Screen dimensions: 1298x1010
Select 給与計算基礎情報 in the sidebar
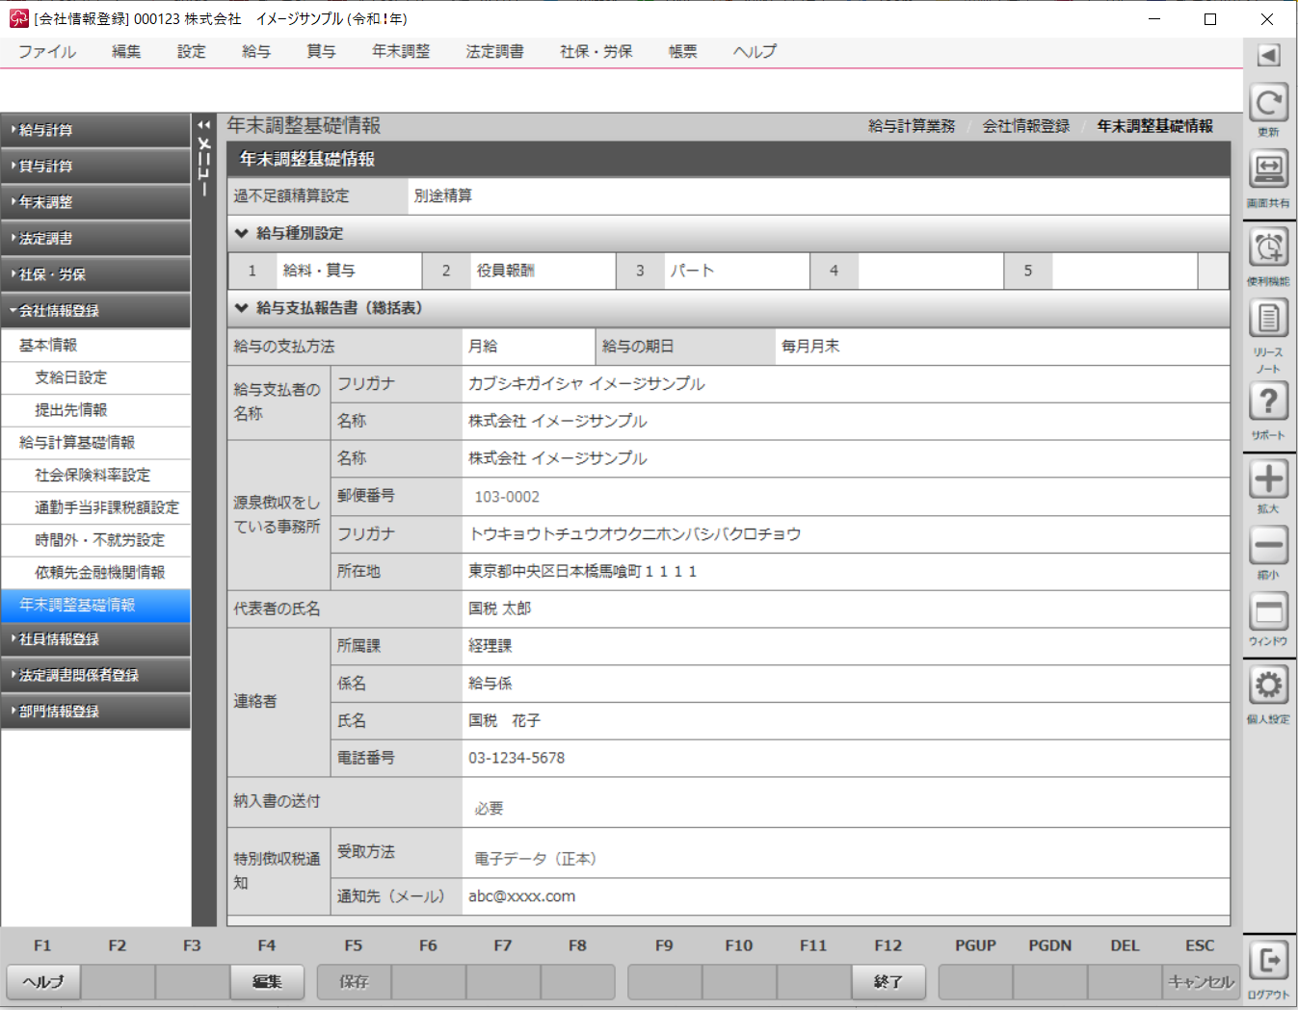coord(95,443)
